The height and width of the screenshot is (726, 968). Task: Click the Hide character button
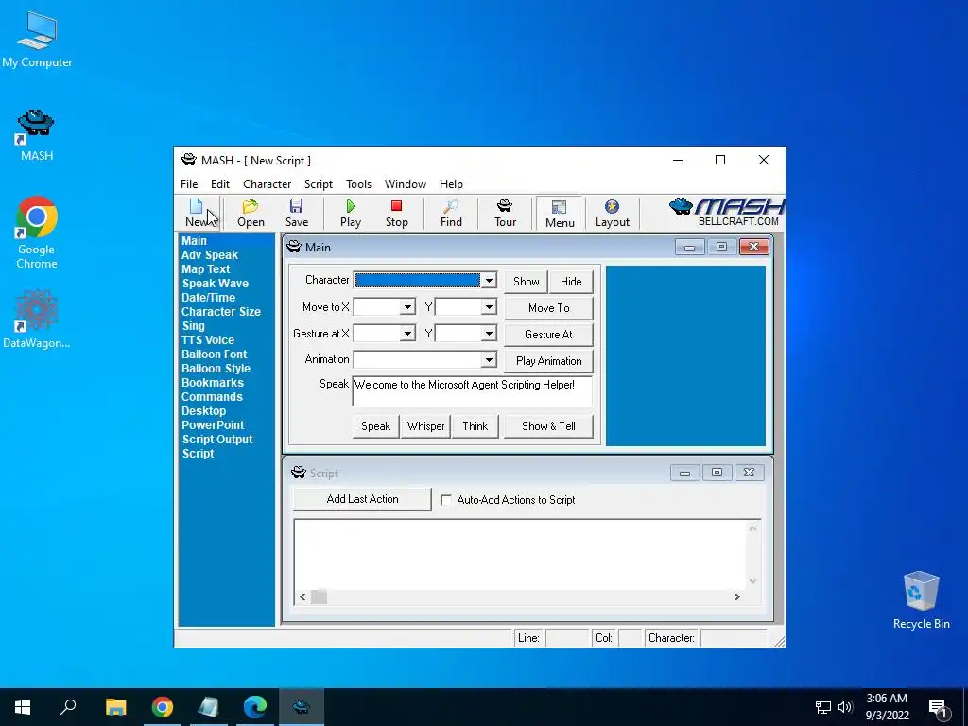point(571,282)
